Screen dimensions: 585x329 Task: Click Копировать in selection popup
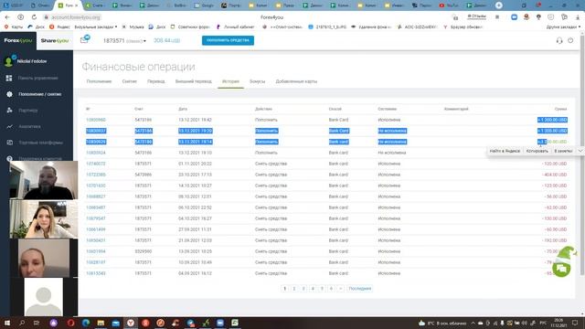click(x=537, y=151)
